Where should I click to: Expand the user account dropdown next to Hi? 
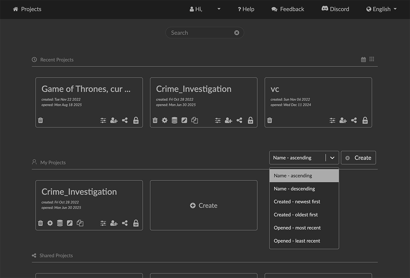[x=219, y=9]
